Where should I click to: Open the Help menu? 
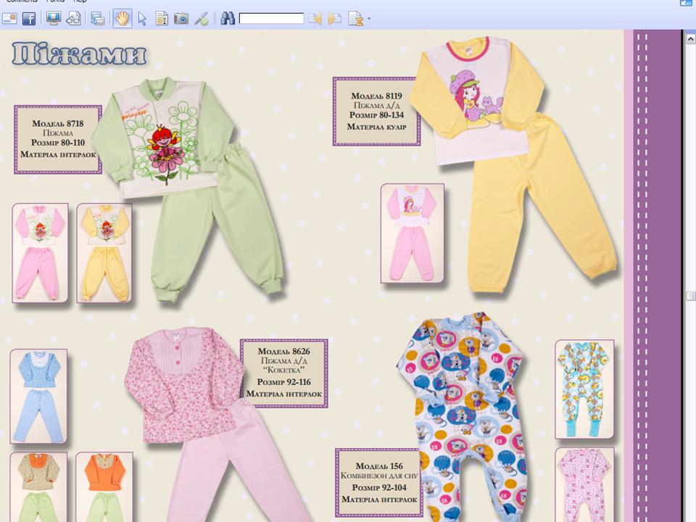point(80,1)
